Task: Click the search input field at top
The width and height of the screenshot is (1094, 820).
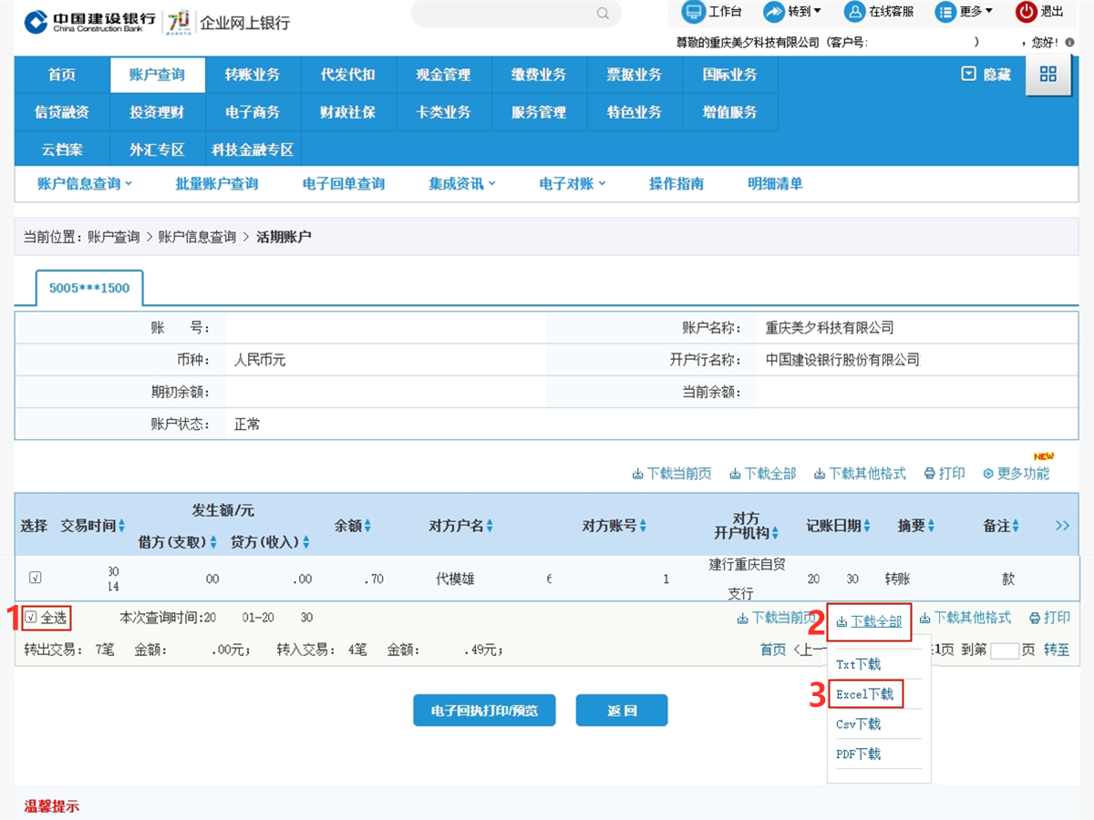Action: 516,14
